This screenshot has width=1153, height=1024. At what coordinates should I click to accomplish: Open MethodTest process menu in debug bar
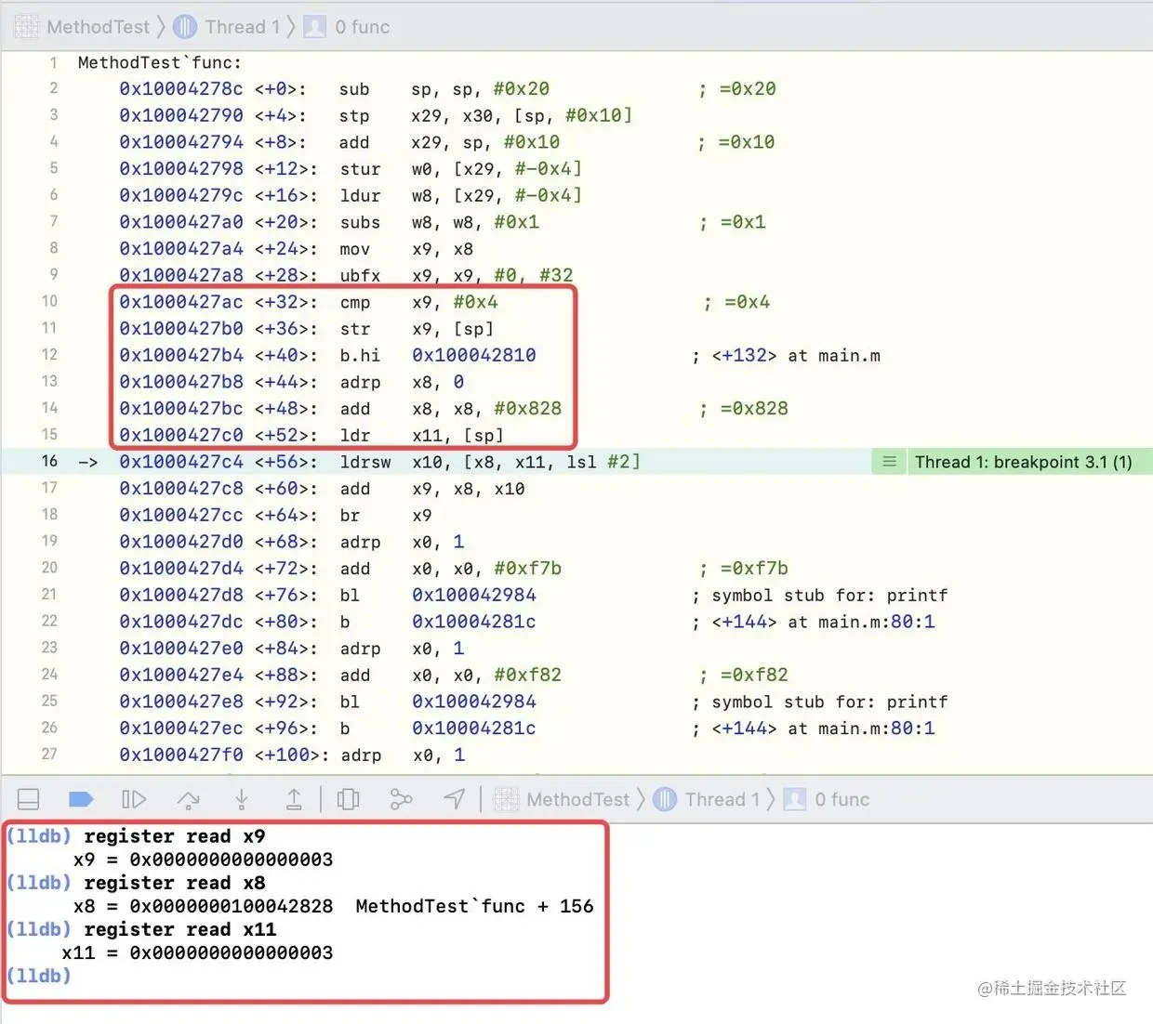pos(578,799)
